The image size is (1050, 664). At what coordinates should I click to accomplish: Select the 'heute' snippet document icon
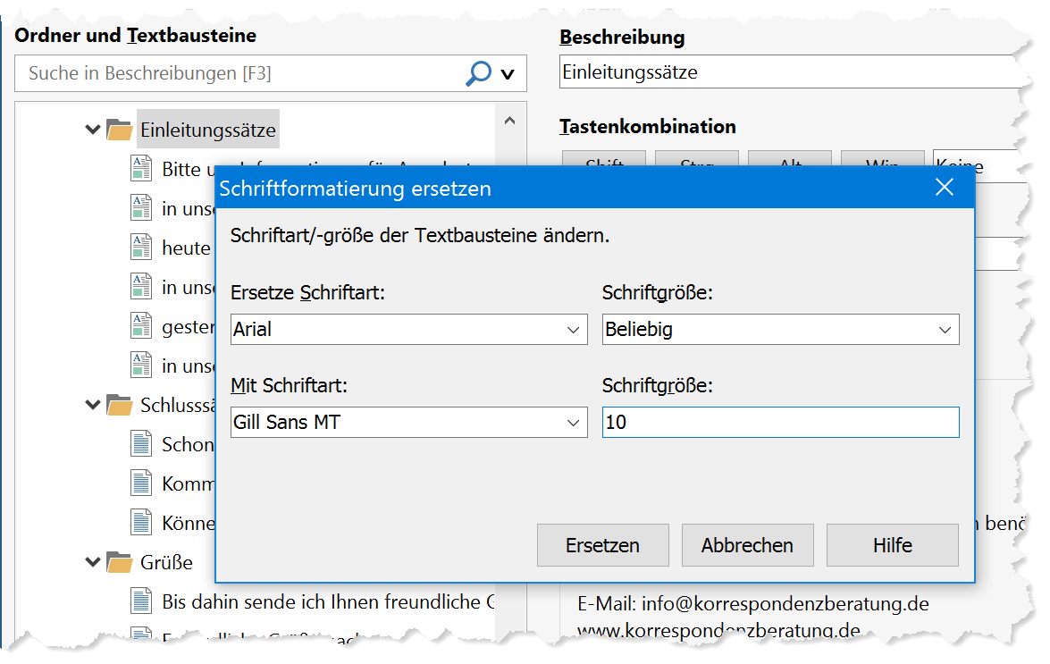click(x=140, y=248)
